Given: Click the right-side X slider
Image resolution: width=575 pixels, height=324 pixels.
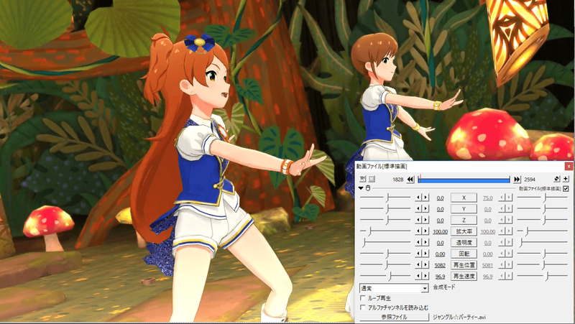Looking at the screenshot, I should pos(543,198).
